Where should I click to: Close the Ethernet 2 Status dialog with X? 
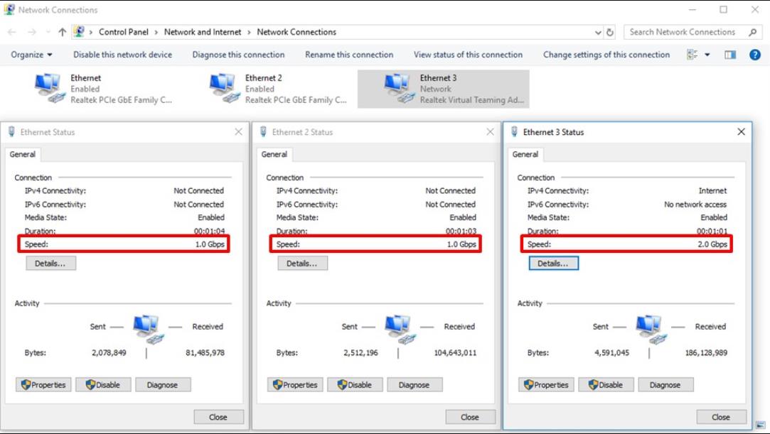(490, 132)
